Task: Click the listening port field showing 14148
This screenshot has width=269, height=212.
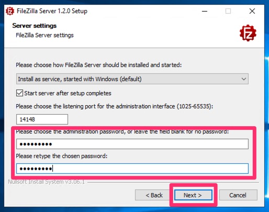Action: (x=42, y=119)
